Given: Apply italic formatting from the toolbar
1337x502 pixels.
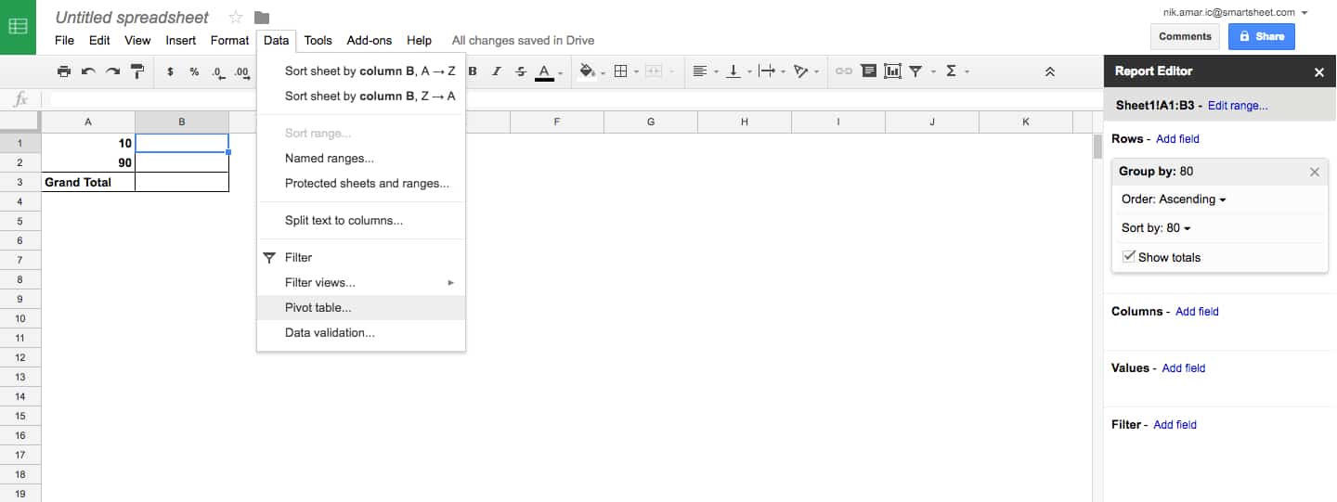Looking at the screenshot, I should pyautogui.click(x=497, y=71).
